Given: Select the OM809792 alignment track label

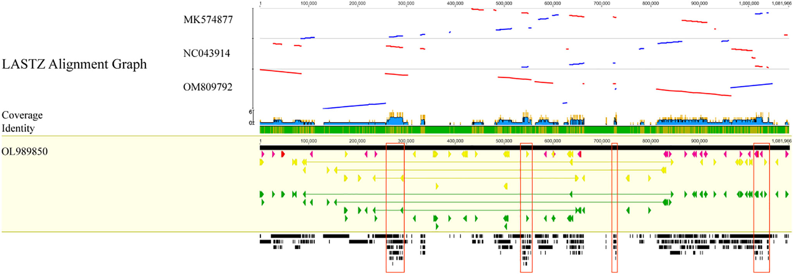Looking at the screenshot, I should 208,87.
